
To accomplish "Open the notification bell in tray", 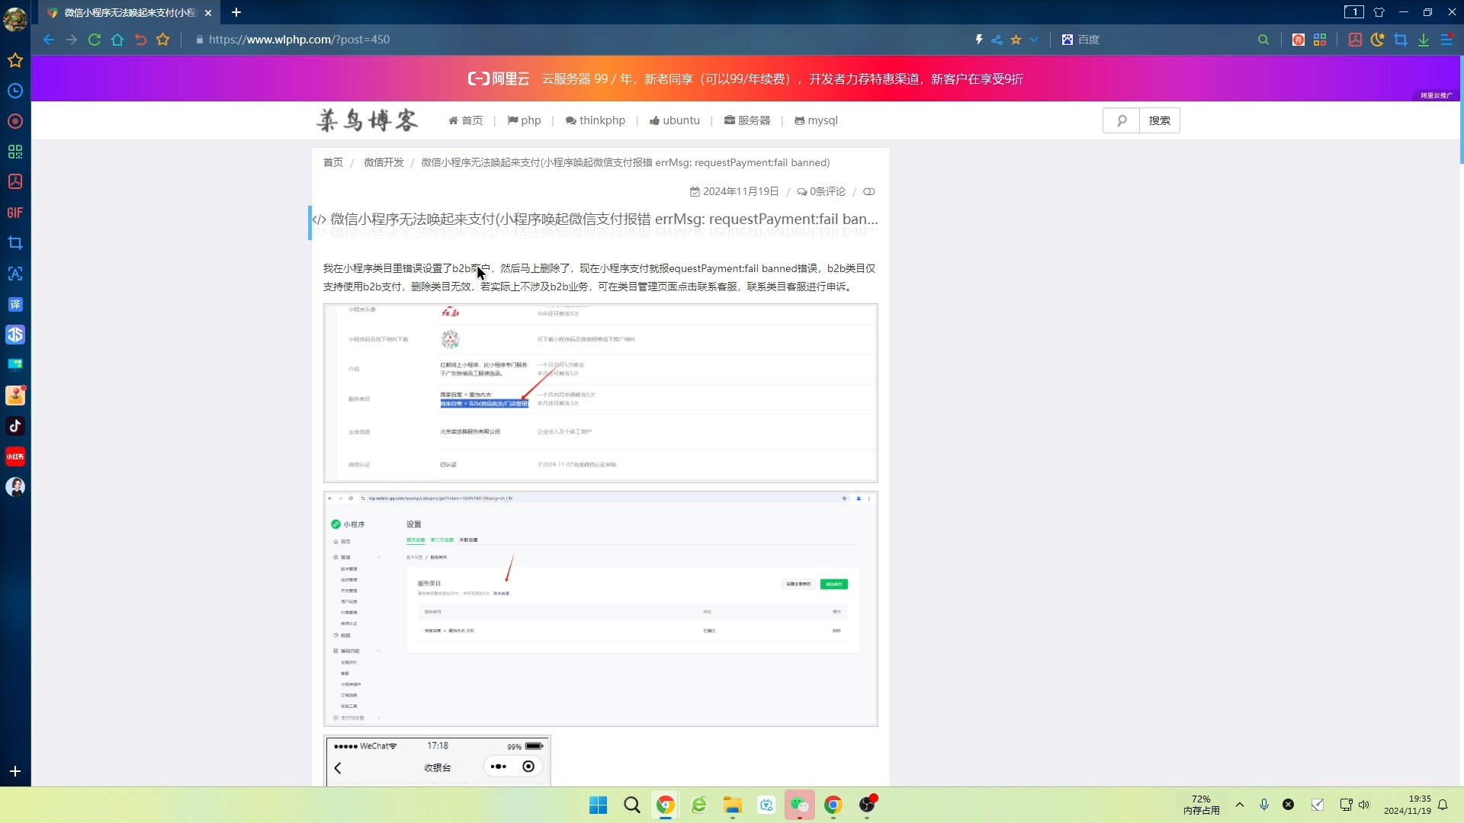I will pos(1443,805).
